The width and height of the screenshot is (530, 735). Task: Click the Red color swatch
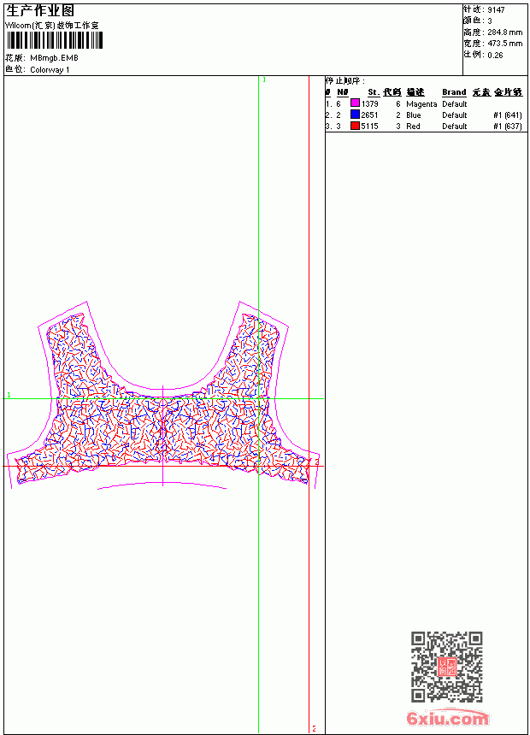coord(355,126)
